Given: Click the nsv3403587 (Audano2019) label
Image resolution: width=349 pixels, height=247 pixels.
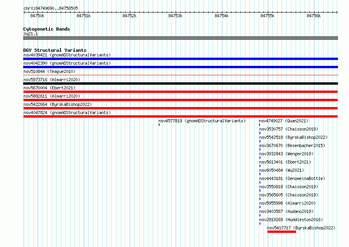Looking at the screenshot, I should 286,211.
